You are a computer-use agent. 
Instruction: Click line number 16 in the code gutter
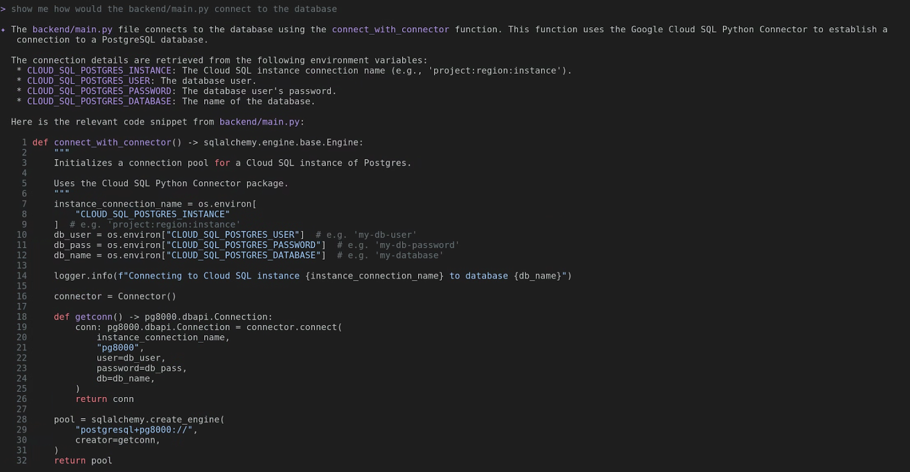[x=22, y=296]
